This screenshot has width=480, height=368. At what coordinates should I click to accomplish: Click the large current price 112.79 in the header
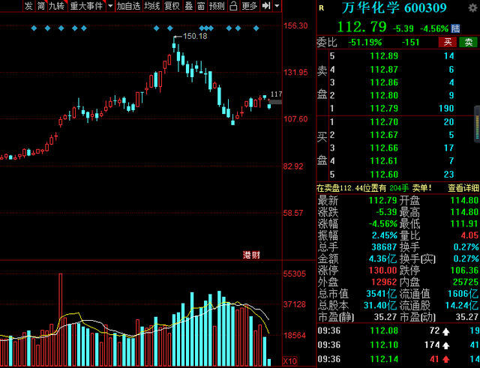point(361,27)
